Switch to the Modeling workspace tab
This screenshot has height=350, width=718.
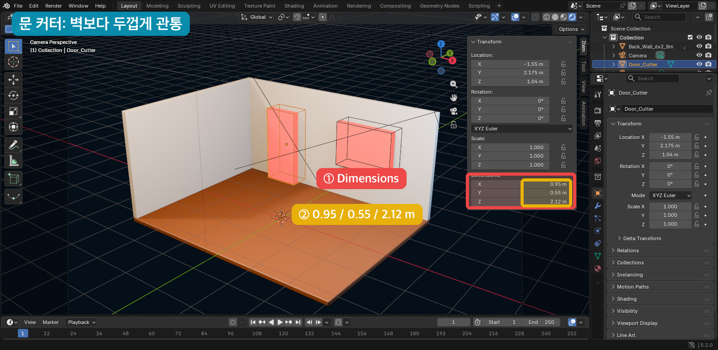point(158,6)
